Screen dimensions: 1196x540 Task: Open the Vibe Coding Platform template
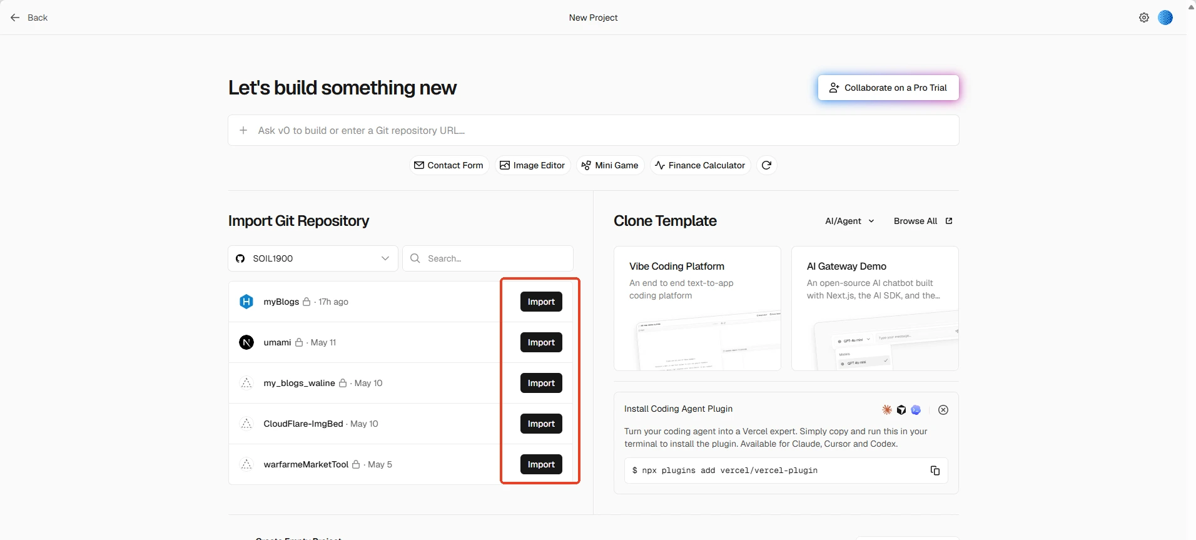click(x=697, y=308)
